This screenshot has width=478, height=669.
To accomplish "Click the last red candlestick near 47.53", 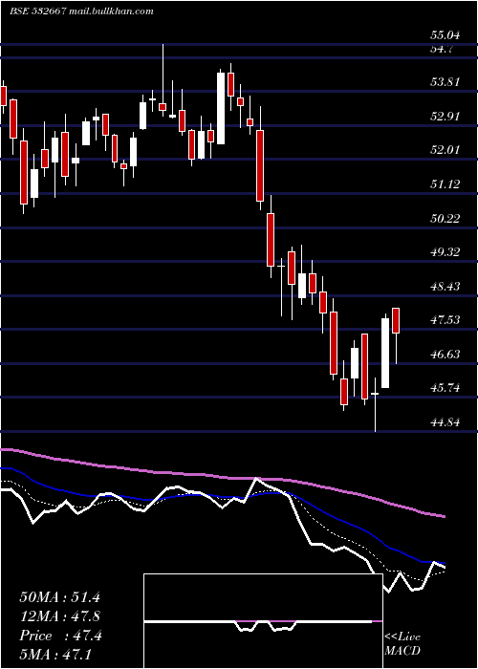I will [396, 320].
